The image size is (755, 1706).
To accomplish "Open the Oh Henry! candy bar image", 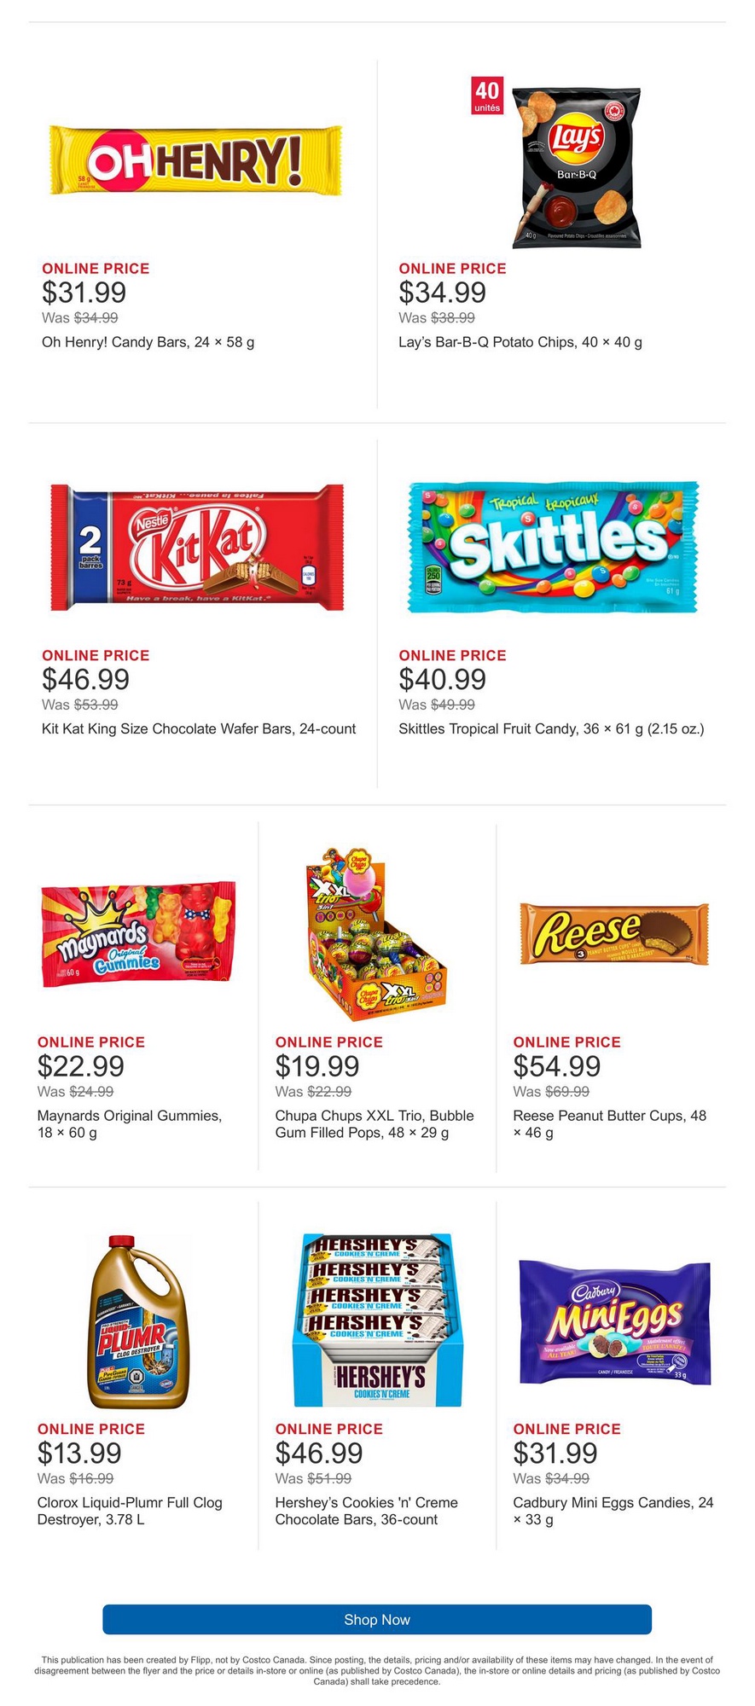I will click(x=199, y=160).
